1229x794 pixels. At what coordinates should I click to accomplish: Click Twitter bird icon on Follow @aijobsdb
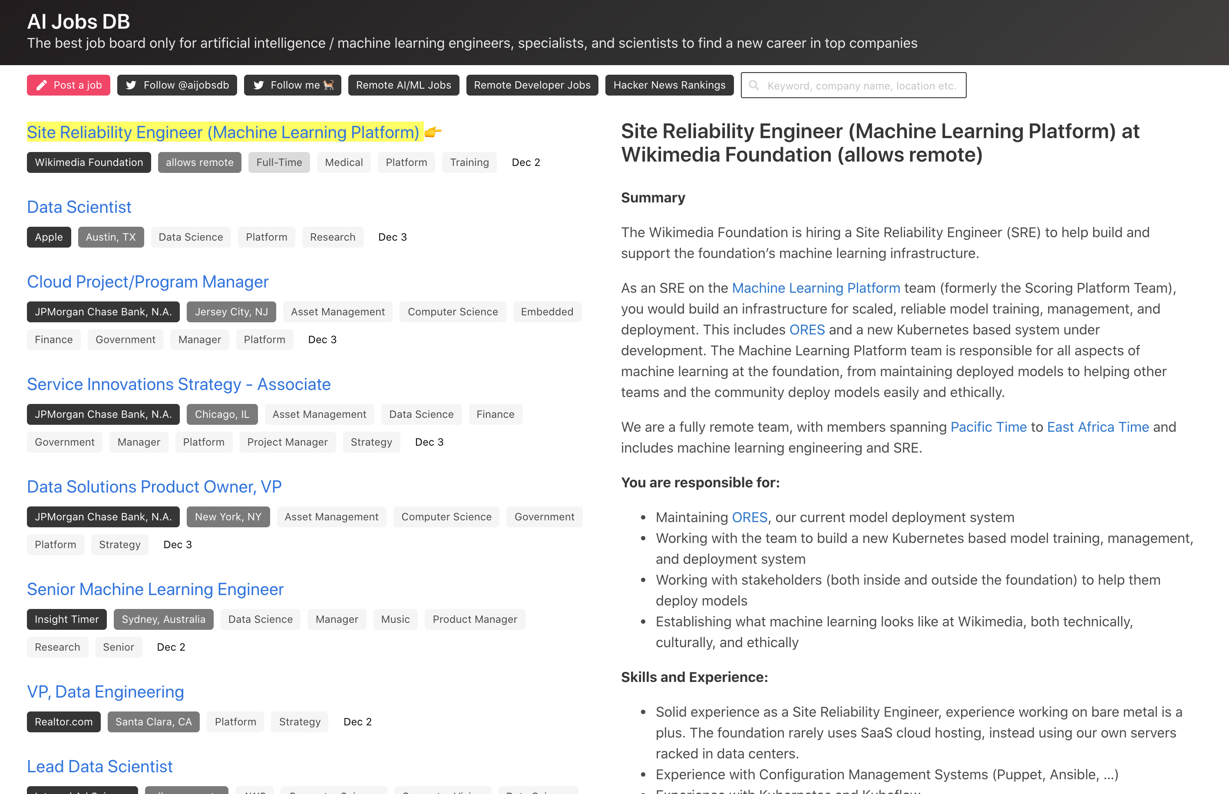pyautogui.click(x=131, y=85)
